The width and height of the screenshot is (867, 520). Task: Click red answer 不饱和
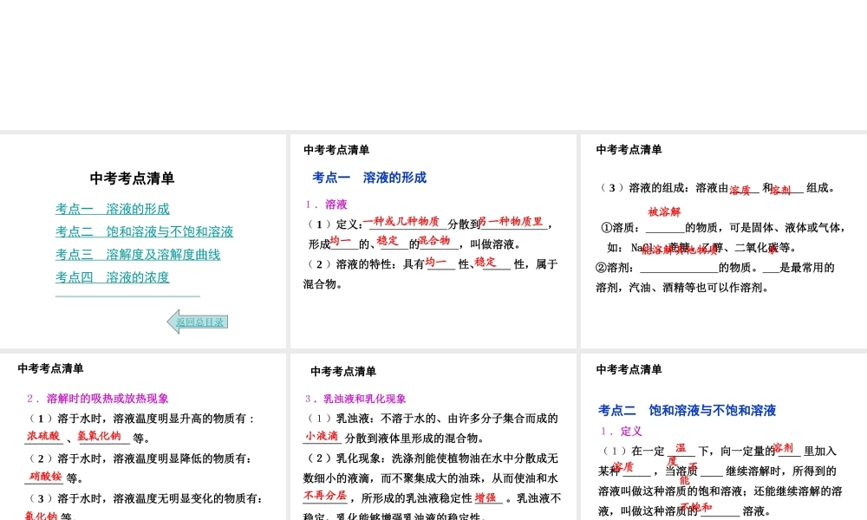695,507
